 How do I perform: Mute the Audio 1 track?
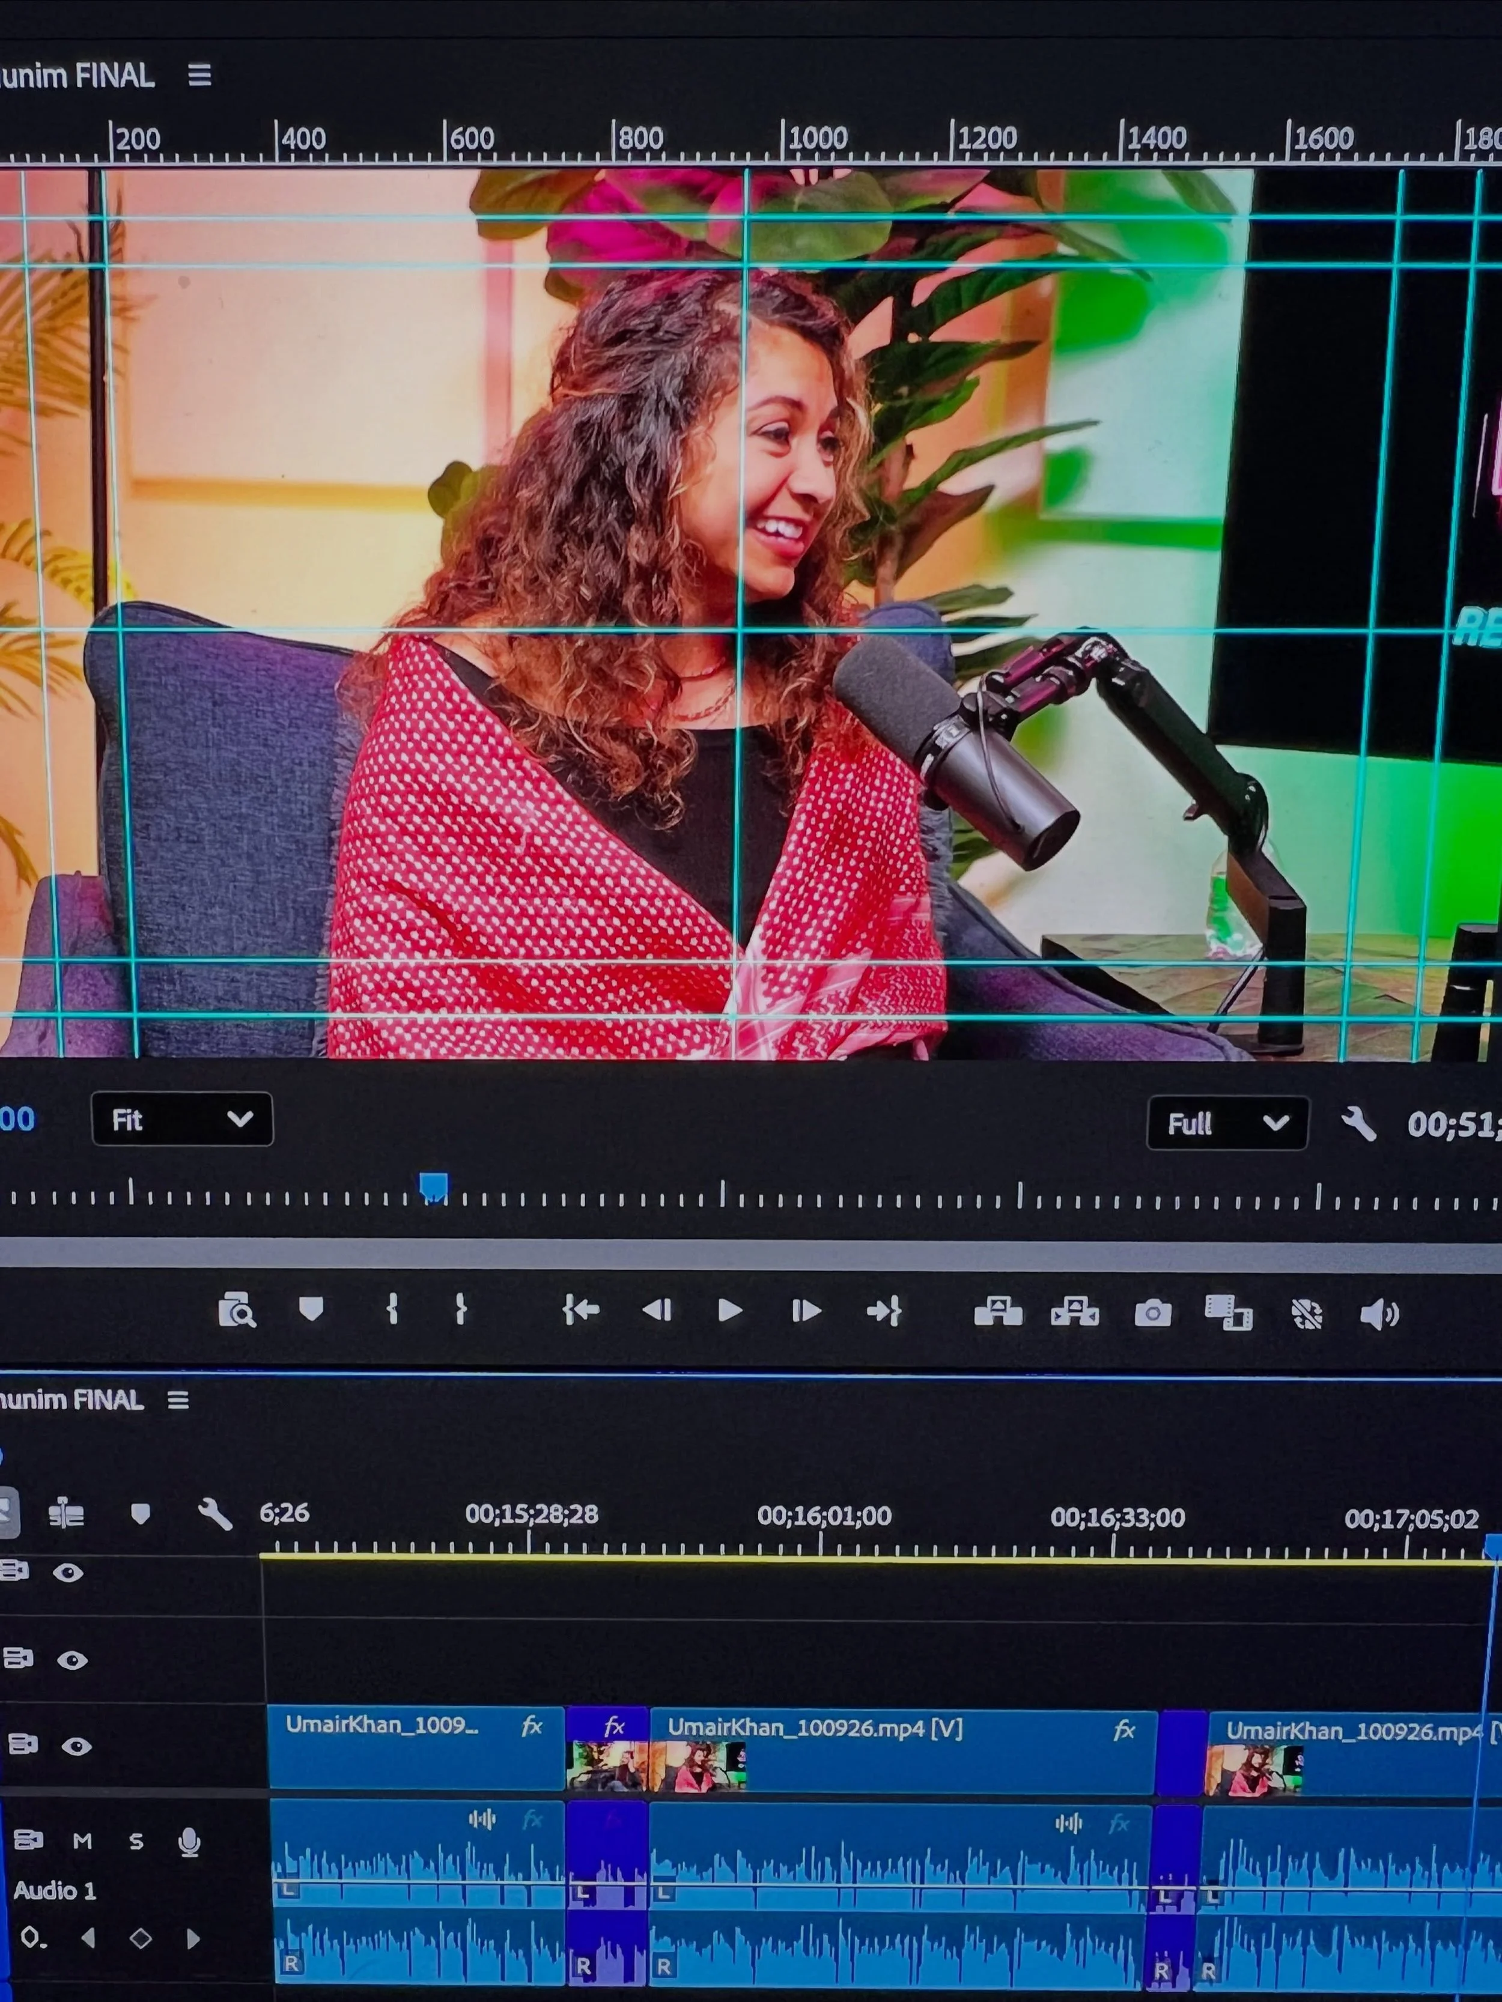[82, 1841]
